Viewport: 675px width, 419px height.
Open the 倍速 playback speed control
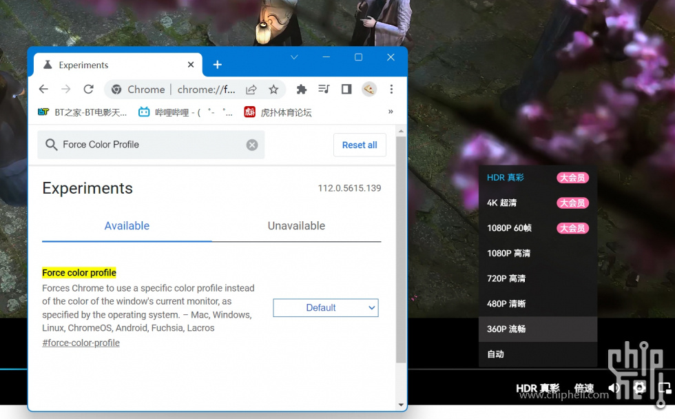pos(584,389)
